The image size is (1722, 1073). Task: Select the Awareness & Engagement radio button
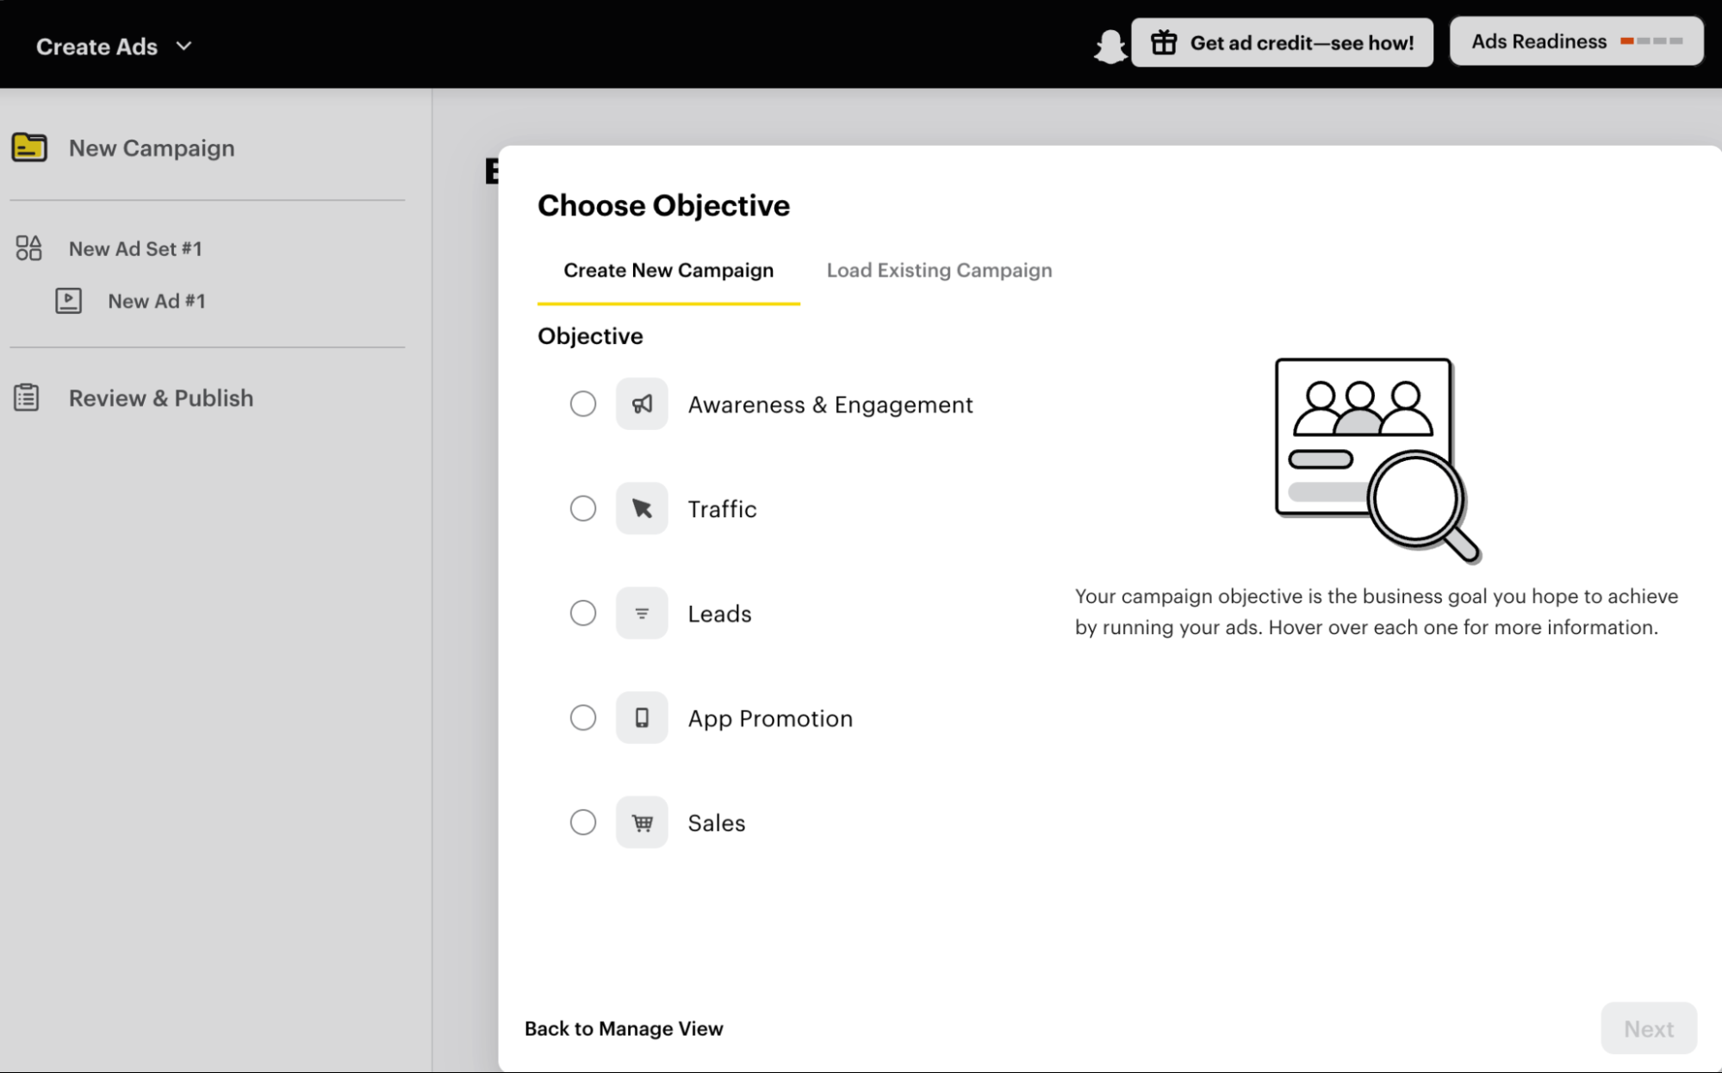pos(583,403)
